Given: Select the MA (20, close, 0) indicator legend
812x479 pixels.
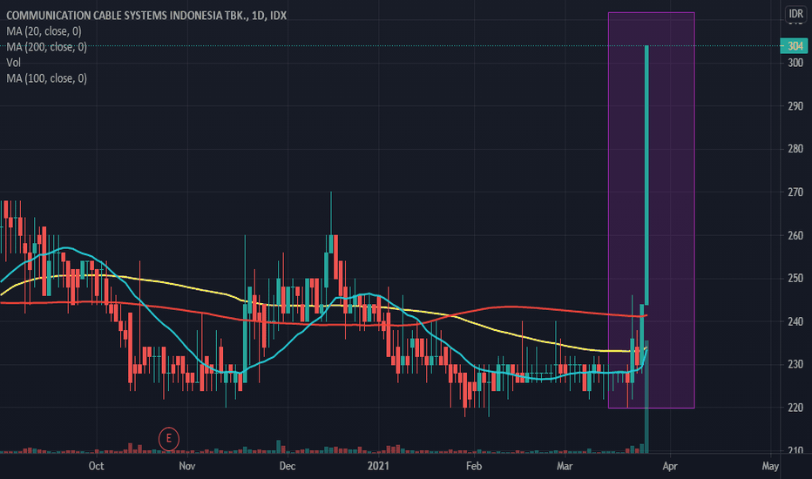Looking at the screenshot, I should point(44,31).
